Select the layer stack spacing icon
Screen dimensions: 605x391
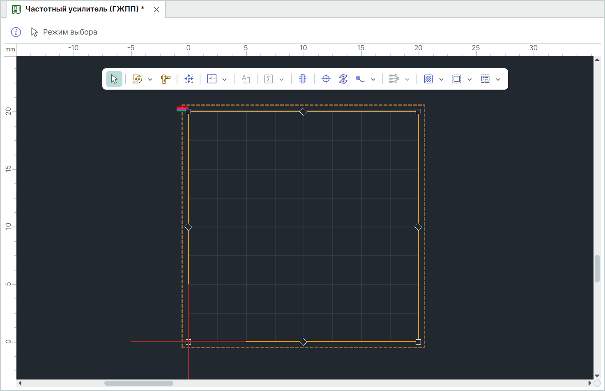[343, 79]
